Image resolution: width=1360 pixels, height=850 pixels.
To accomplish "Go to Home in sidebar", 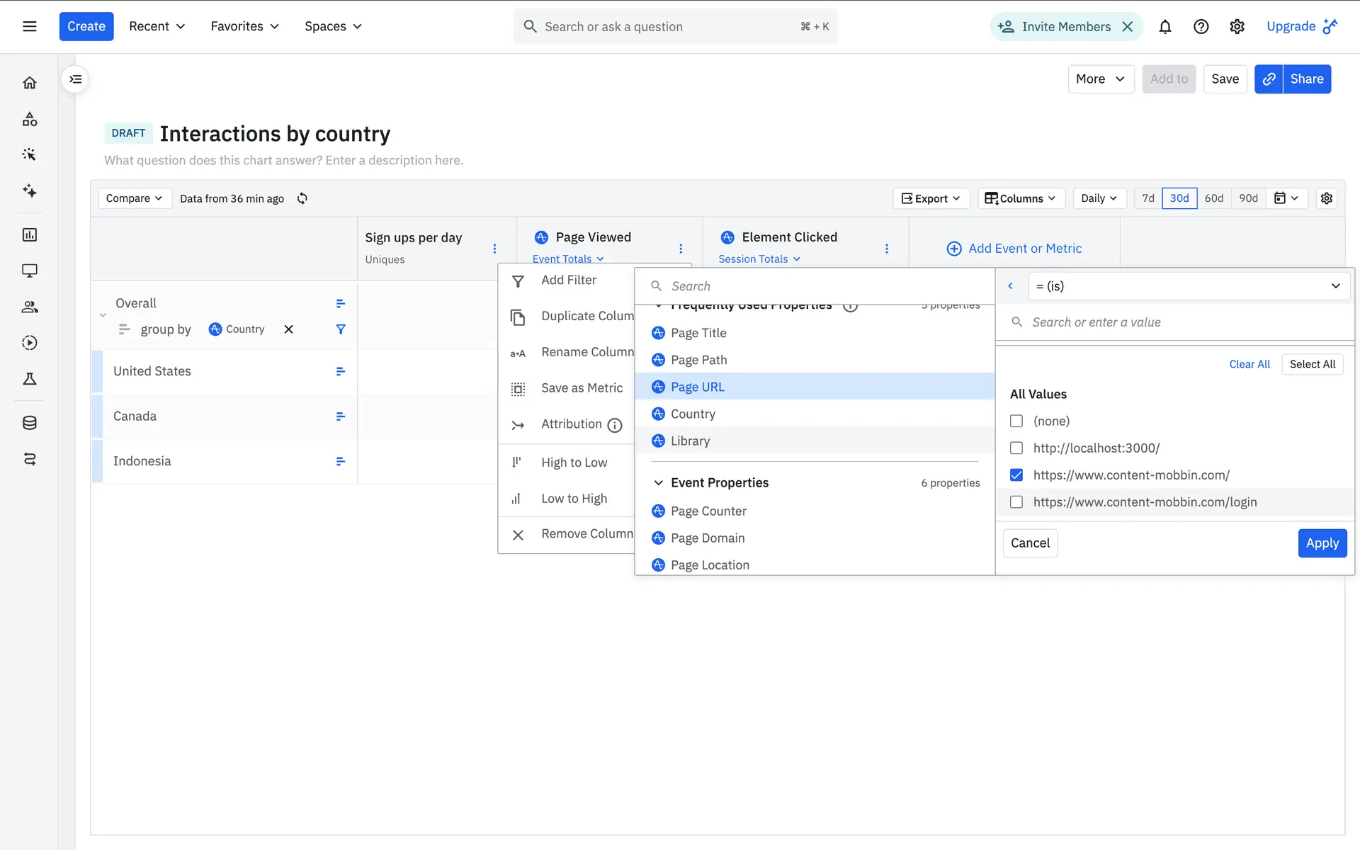I will (30, 83).
